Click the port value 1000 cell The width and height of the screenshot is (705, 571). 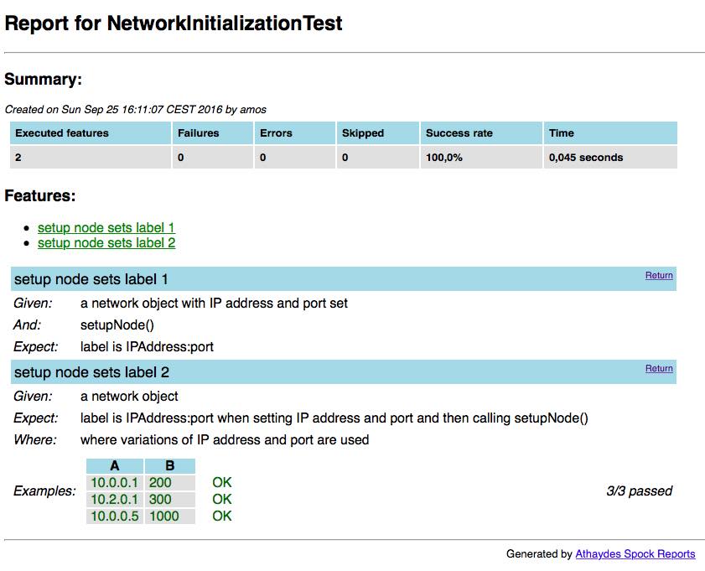pyautogui.click(x=165, y=516)
